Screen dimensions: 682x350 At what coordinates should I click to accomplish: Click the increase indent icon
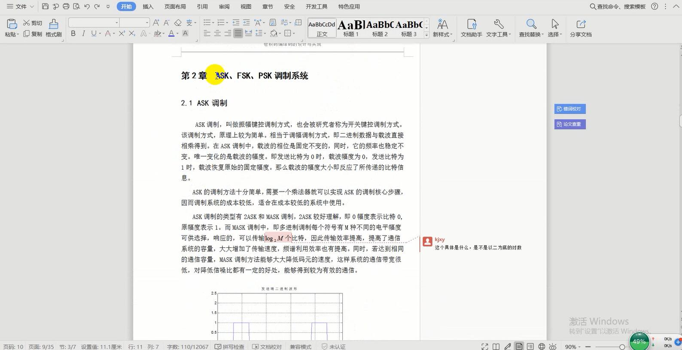pyautogui.click(x=246, y=22)
